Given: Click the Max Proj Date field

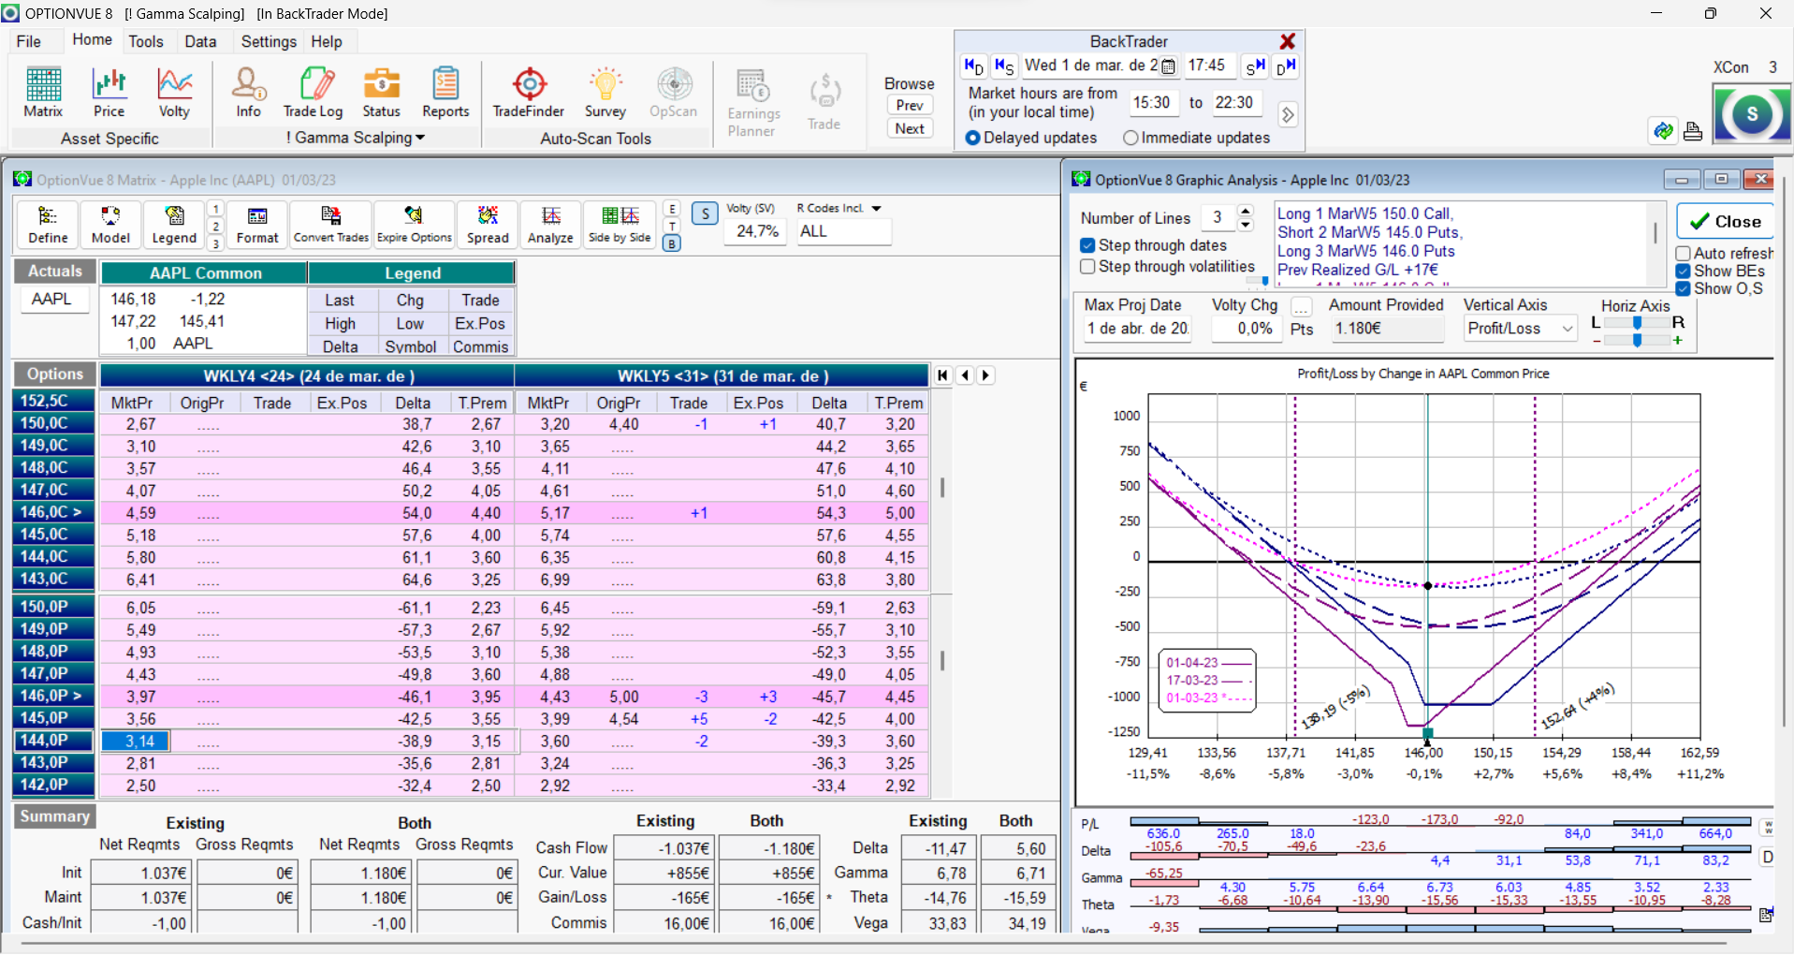Looking at the screenshot, I should 1137,329.
